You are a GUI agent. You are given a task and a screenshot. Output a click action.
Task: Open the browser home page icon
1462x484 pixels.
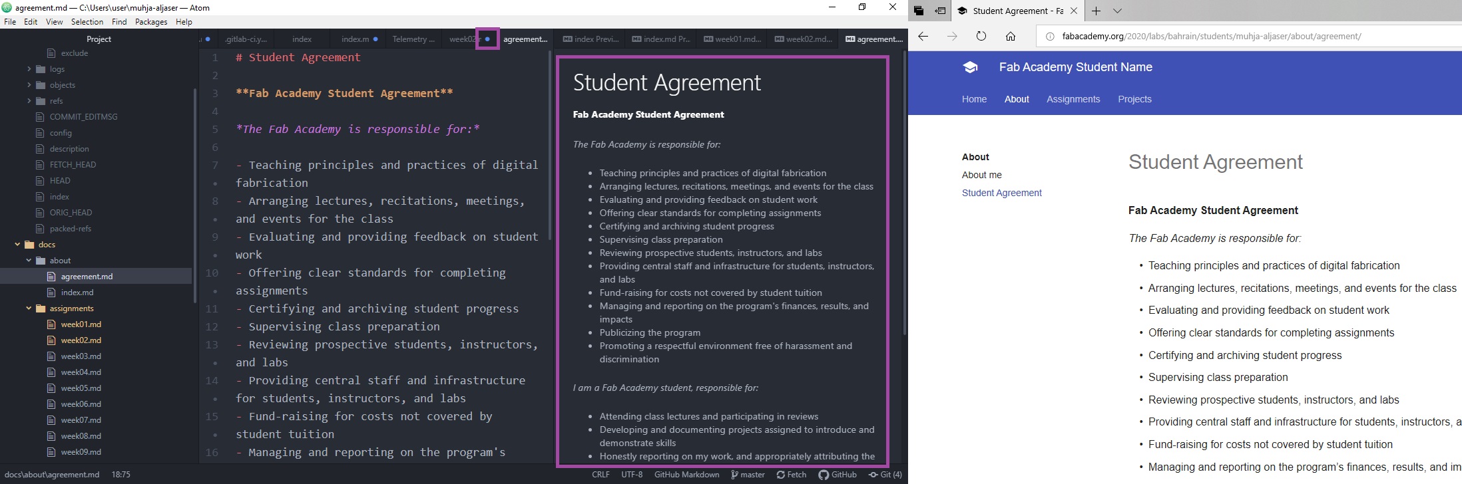click(x=1011, y=37)
